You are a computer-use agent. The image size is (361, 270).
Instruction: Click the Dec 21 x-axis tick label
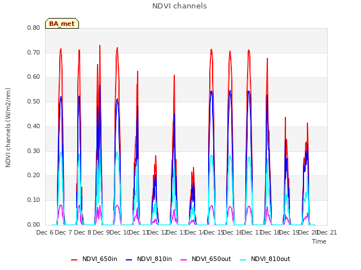click(x=327, y=232)
